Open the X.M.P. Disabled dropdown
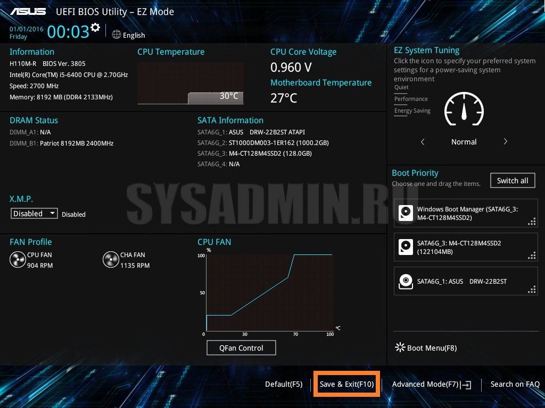 35,213
